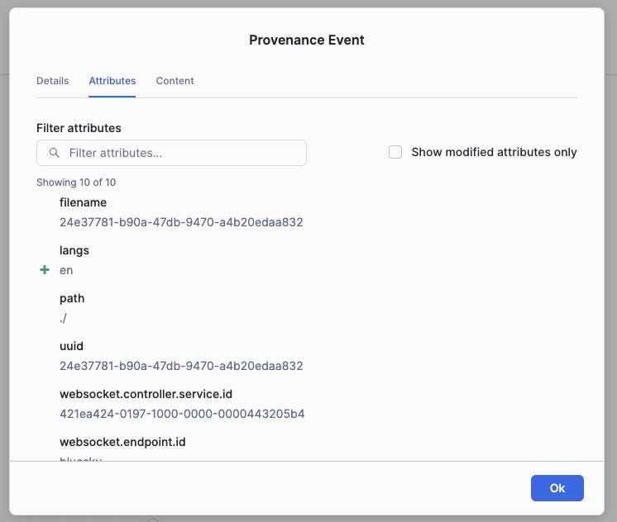Screen dimensions: 617x522
Task: Click the uuid attribute label
Action: 71,346
